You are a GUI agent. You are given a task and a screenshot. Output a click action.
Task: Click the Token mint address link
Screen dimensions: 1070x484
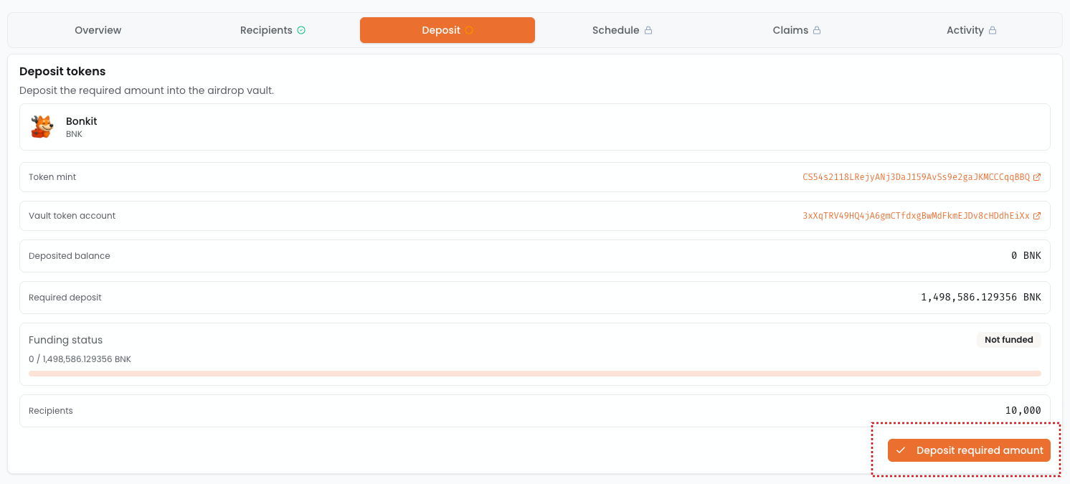point(916,177)
